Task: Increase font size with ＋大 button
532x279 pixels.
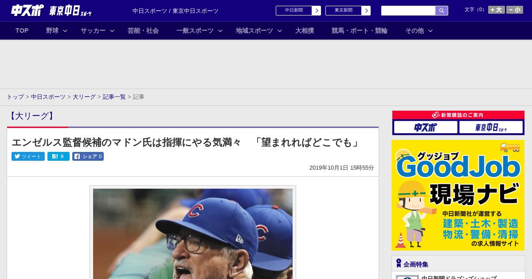Action: click(x=497, y=10)
